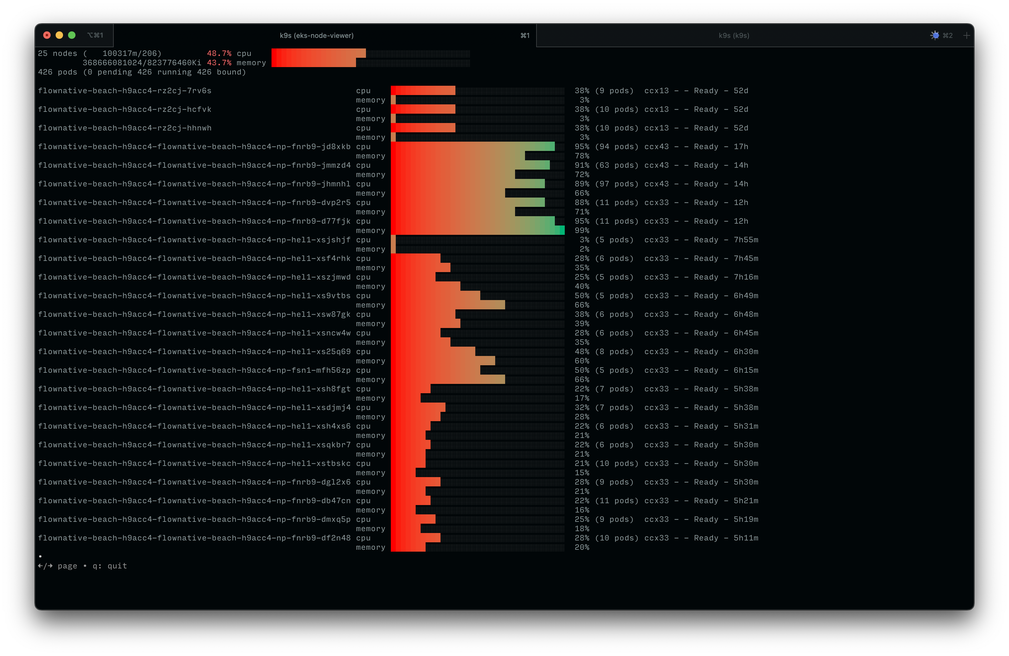Click the red close window button
1009x656 pixels.
pyautogui.click(x=47, y=35)
